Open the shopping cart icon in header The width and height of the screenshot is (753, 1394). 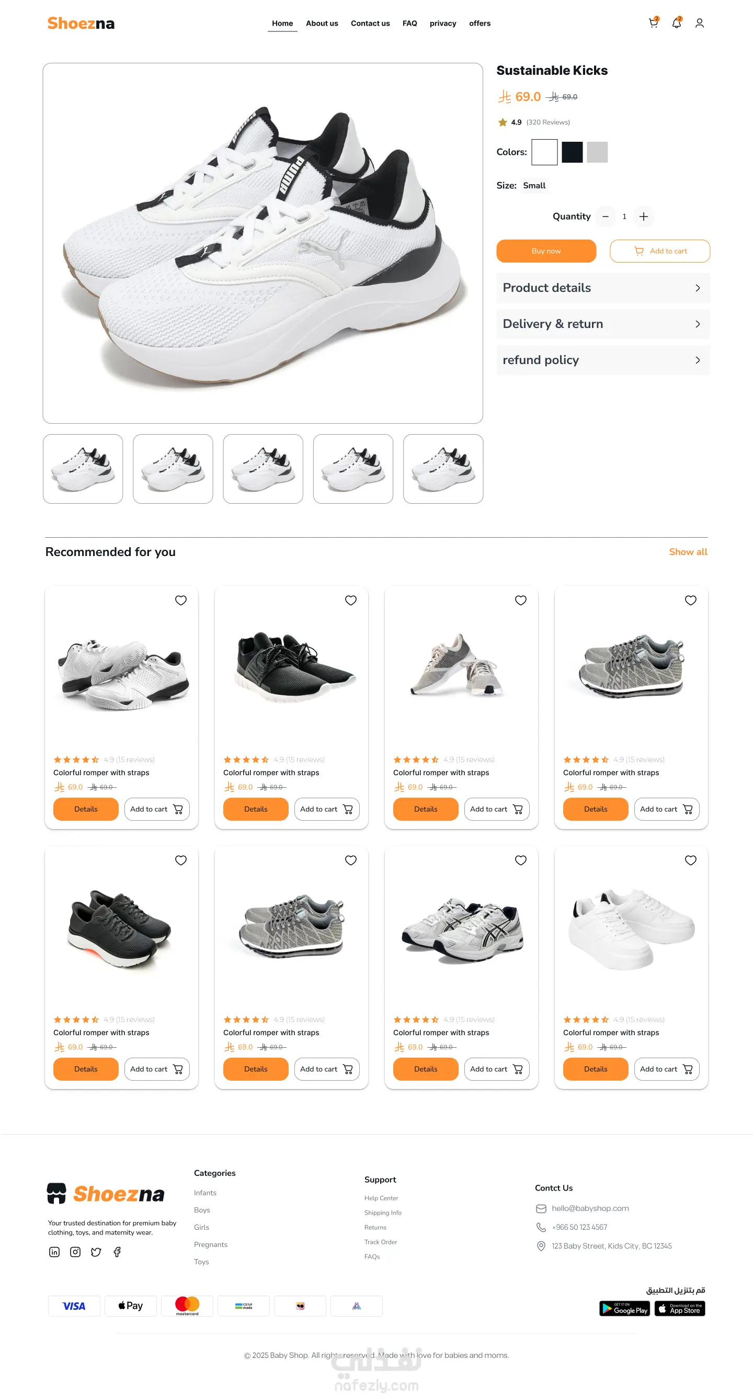coord(654,22)
